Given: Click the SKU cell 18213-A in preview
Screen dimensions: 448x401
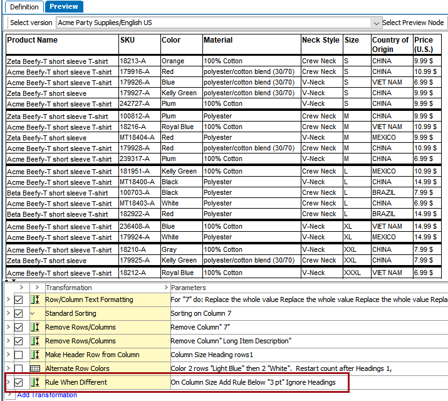Looking at the screenshot, I should pyautogui.click(x=132, y=61).
